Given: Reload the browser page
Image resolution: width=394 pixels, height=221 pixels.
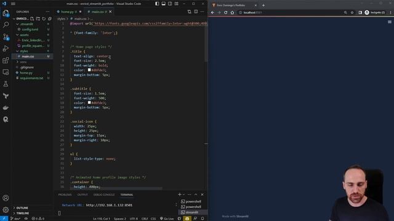Looking at the screenshot, I should click(x=226, y=12).
